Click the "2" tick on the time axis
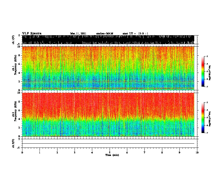The image size is (222, 171). [57, 153]
